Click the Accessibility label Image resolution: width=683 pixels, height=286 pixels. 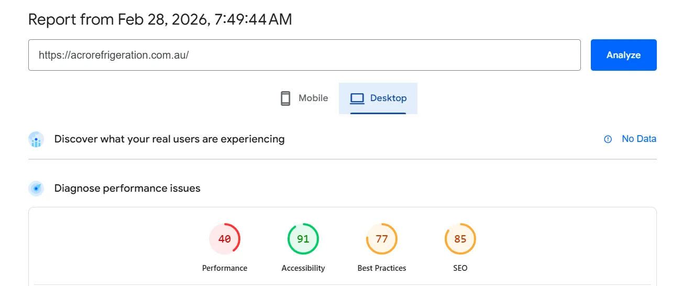pos(303,268)
